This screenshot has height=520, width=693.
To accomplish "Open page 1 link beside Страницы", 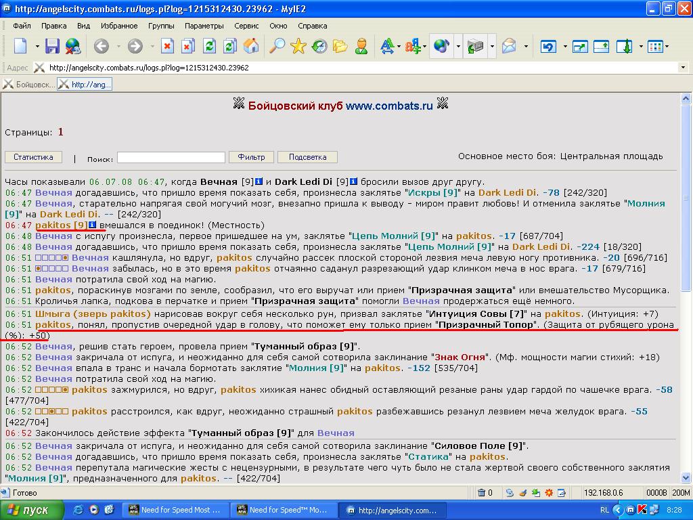I will click(x=60, y=132).
